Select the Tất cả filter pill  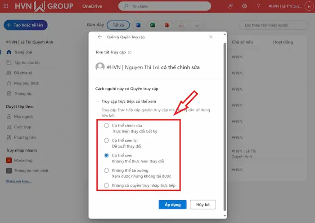click(118, 25)
